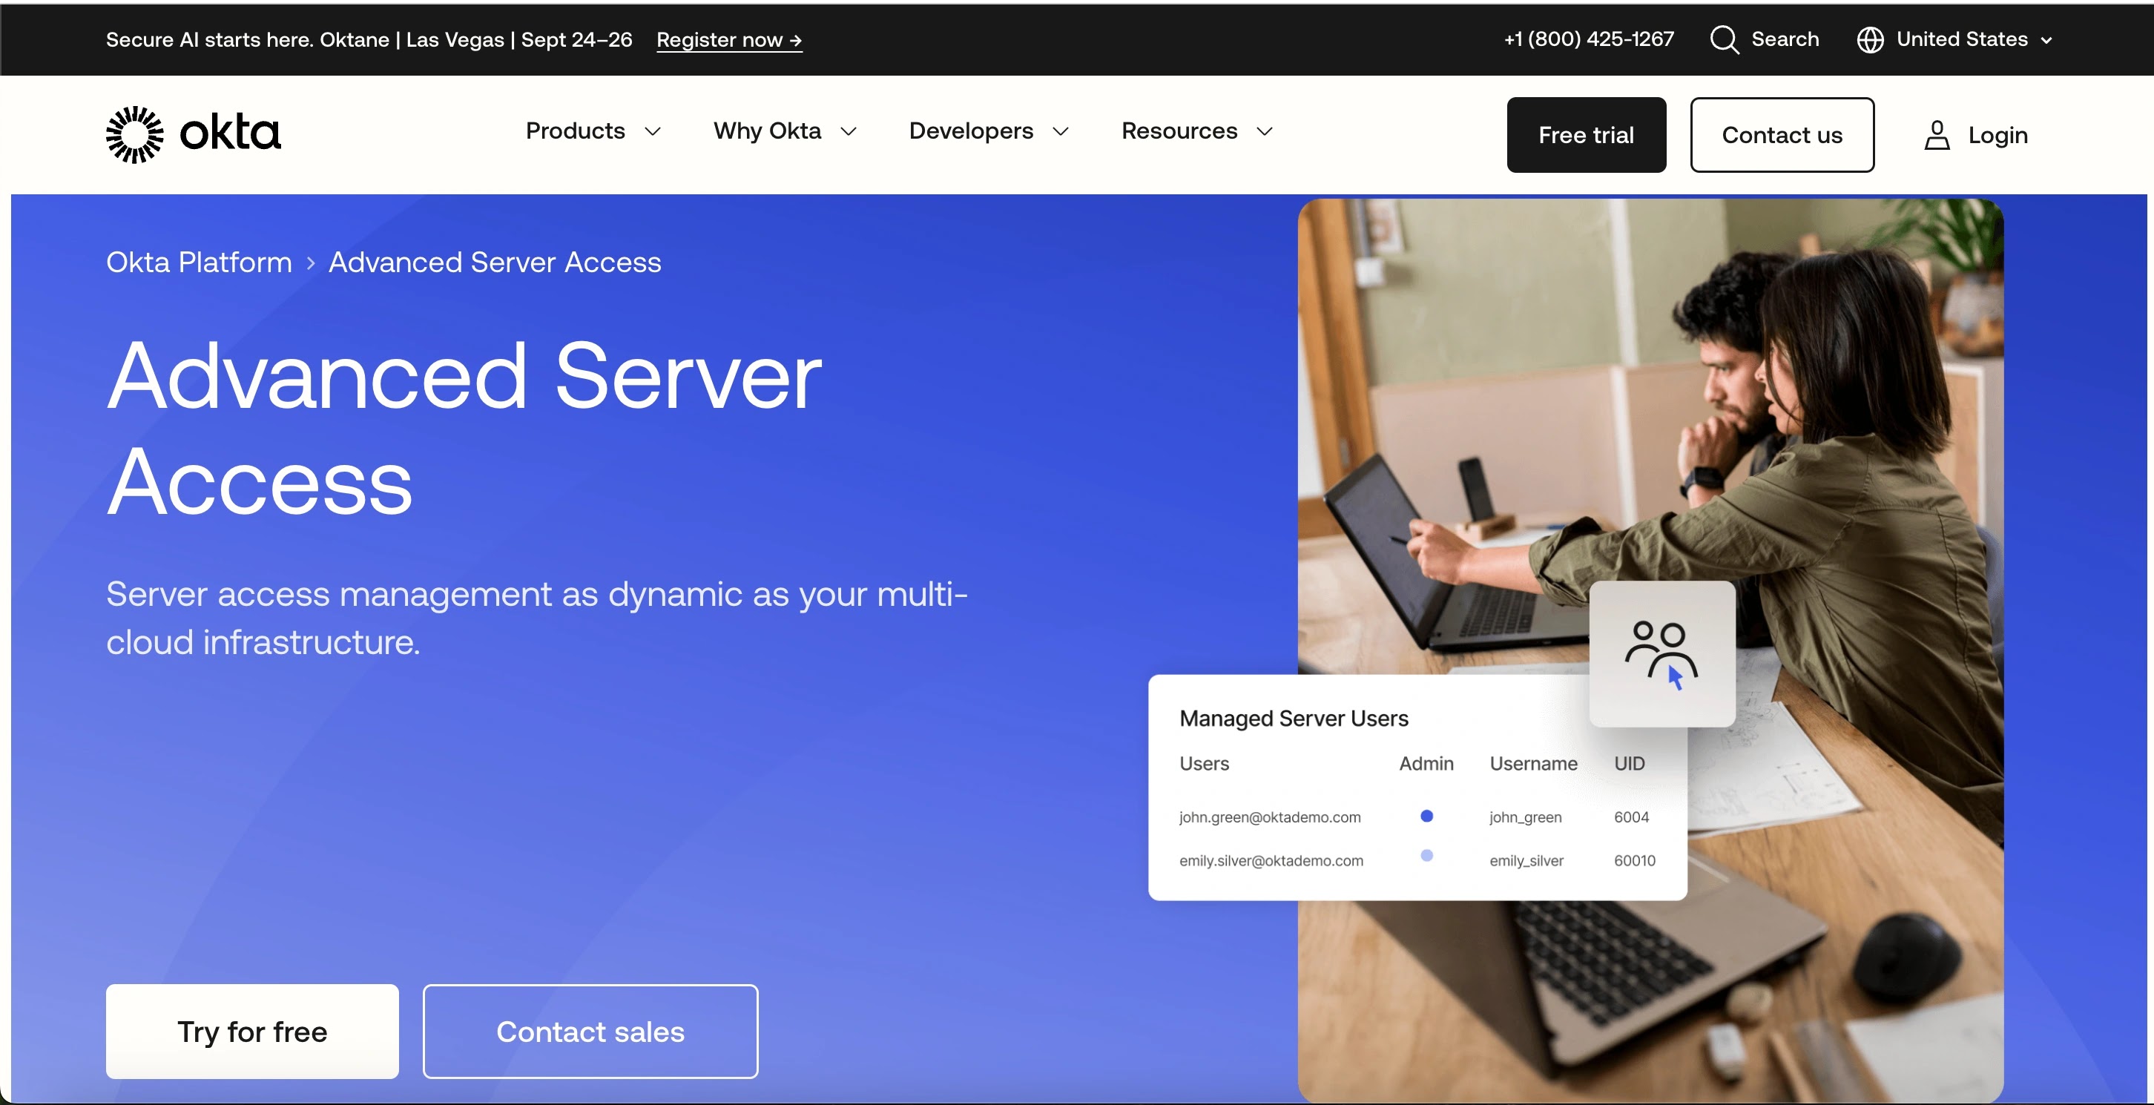Expand the Resources menu chevron
Screen dimensions: 2154x1105
1265,131
